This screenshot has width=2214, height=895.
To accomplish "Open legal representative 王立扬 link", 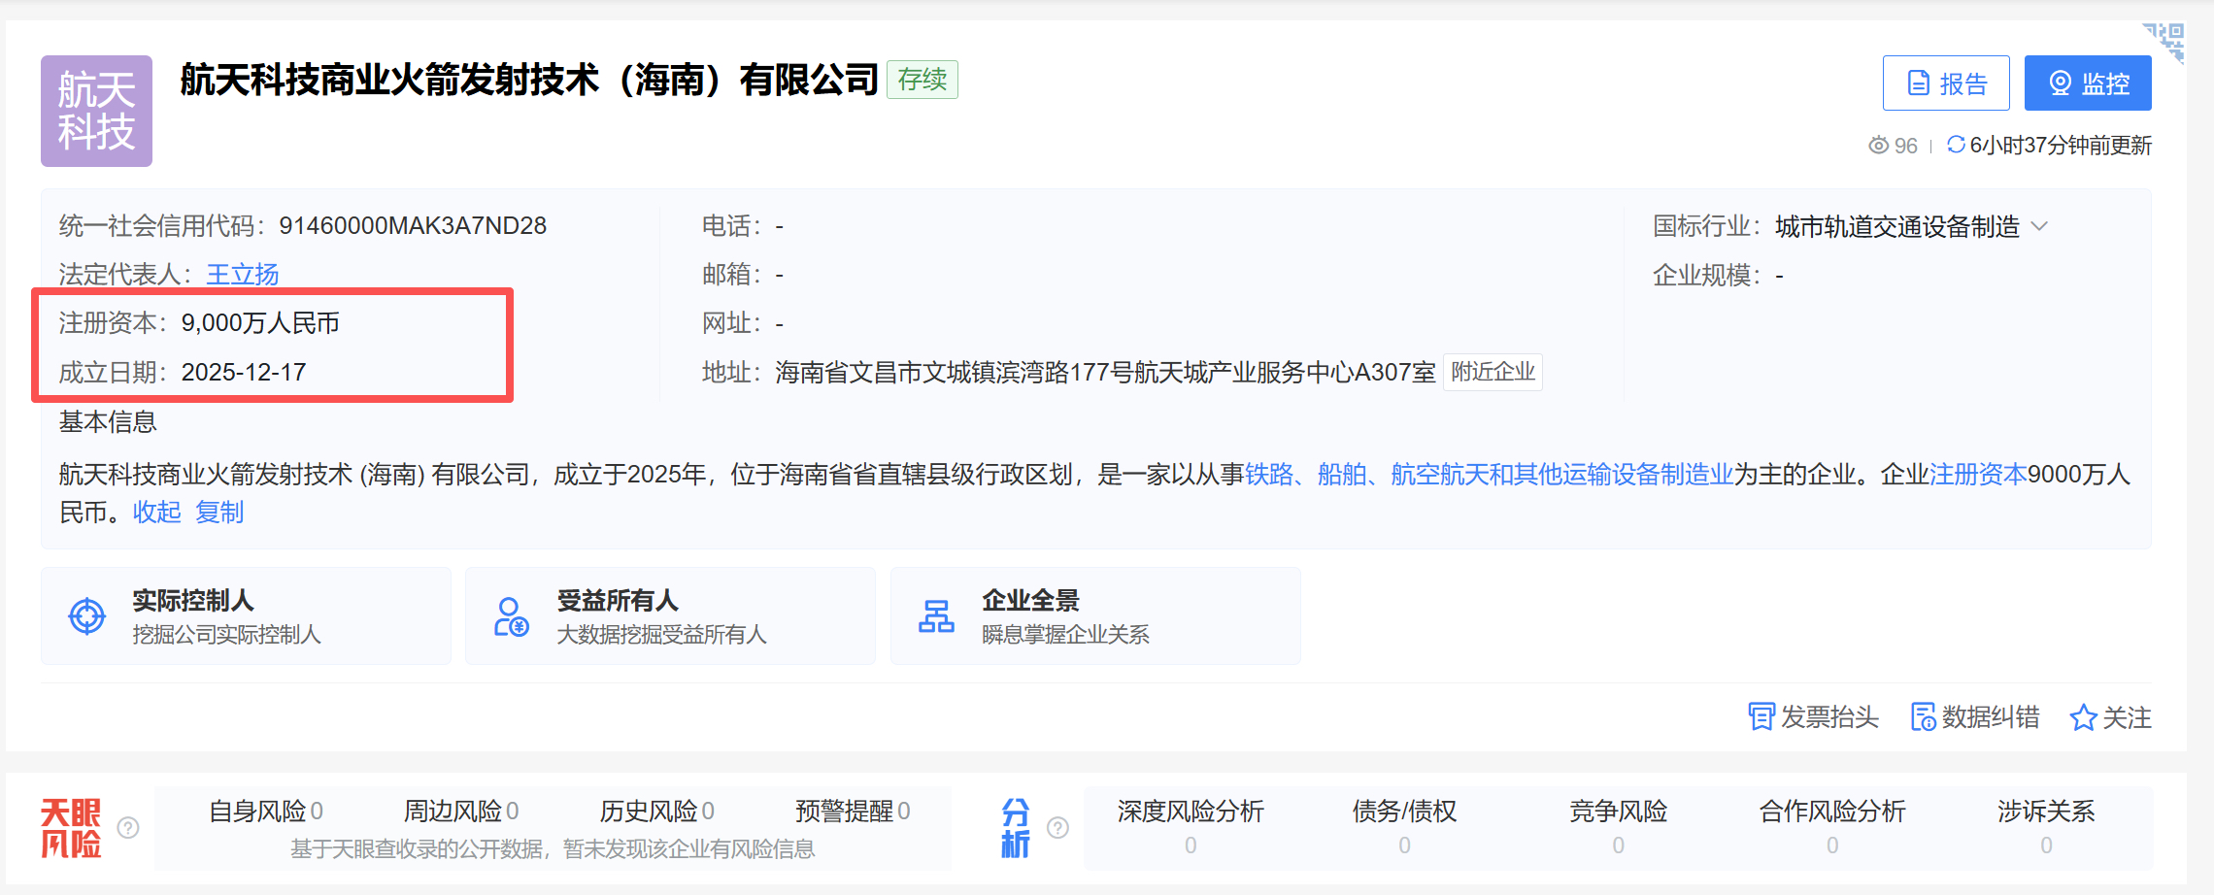I will click(x=243, y=275).
